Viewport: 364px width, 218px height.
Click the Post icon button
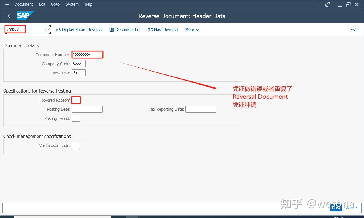(x=336, y=207)
